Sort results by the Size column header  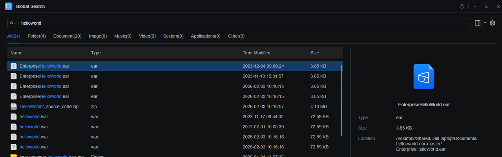tap(315, 53)
